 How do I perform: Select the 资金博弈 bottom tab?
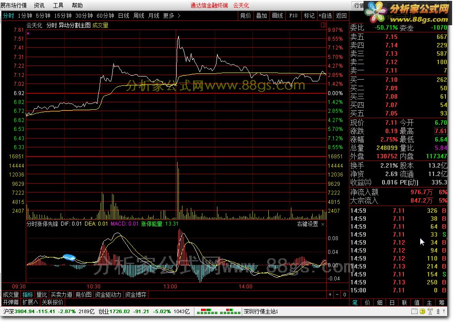[x=136, y=295]
